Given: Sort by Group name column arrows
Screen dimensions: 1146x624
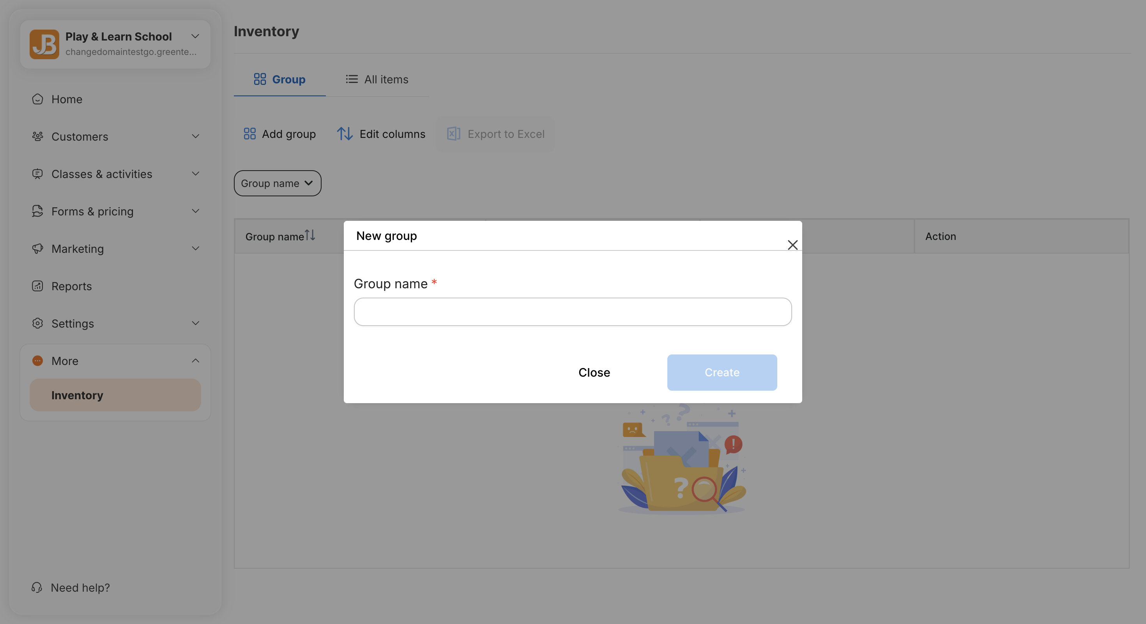Looking at the screenshot, I should point(310,235).
